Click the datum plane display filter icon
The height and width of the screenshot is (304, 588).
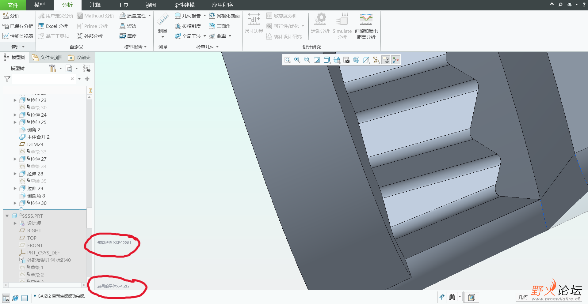pos(366,60)
